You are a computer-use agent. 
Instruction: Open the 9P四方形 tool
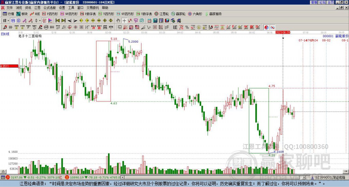(x=69, y=14)
